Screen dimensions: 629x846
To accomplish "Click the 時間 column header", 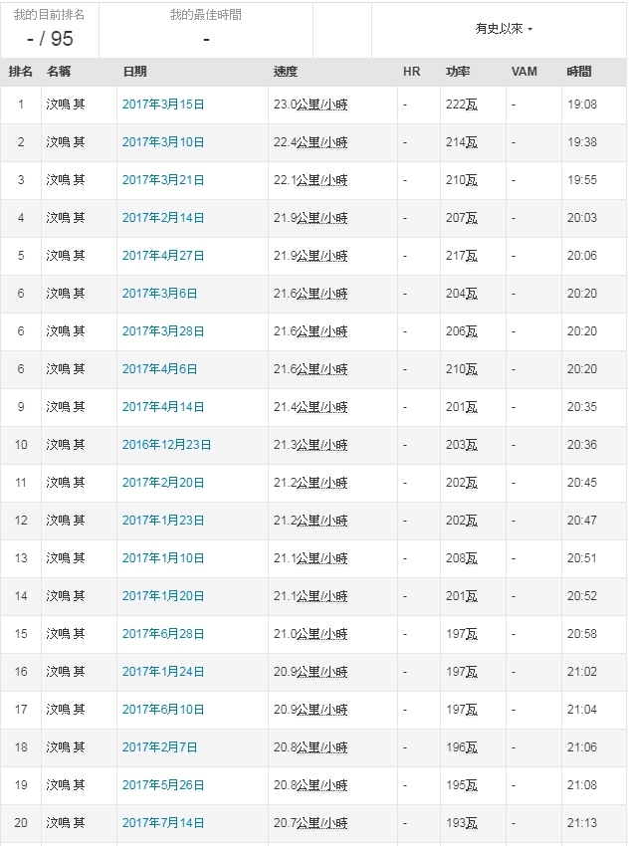I will [x=579, y=72].
